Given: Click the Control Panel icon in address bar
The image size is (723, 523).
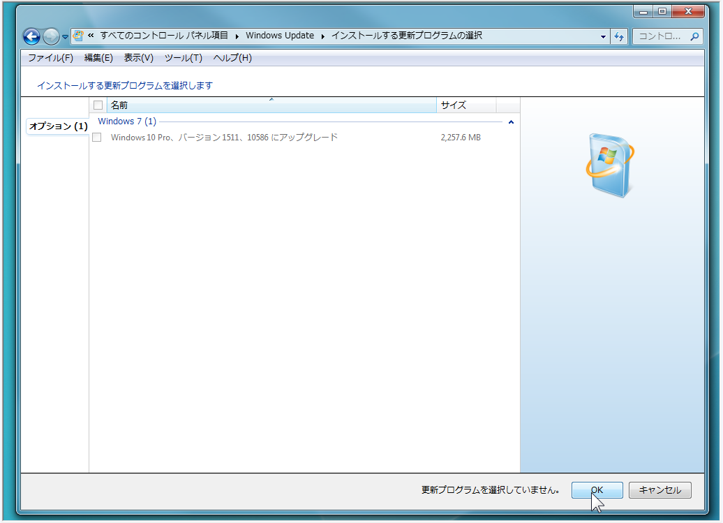Looking at the screenshot, I should [x=78, y=36].
